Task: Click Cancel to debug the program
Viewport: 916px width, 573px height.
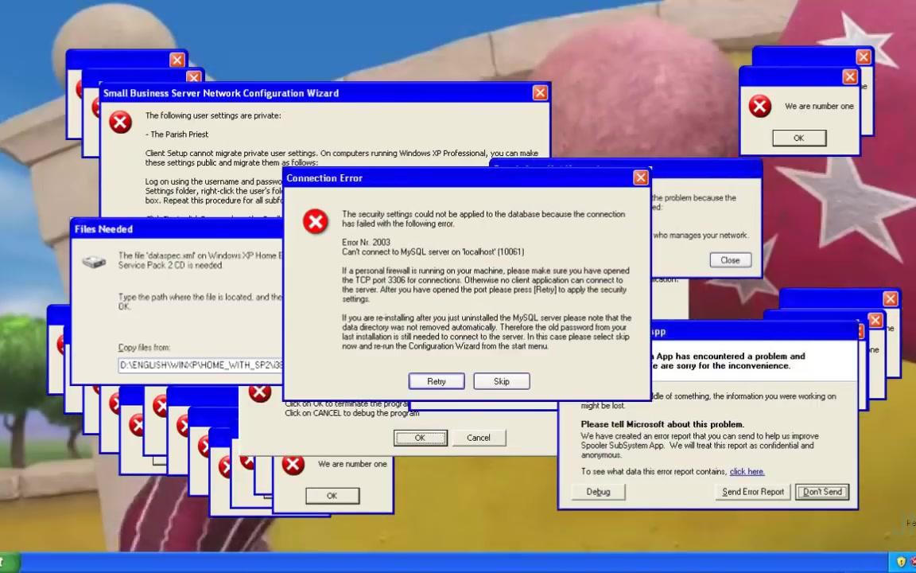Action: pos(479,438)
